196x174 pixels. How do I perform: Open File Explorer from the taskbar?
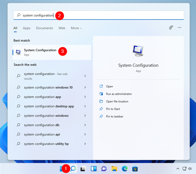(x=114, y=169)
